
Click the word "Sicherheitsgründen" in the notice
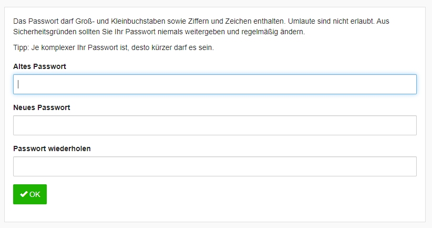(x=45, y=32)
